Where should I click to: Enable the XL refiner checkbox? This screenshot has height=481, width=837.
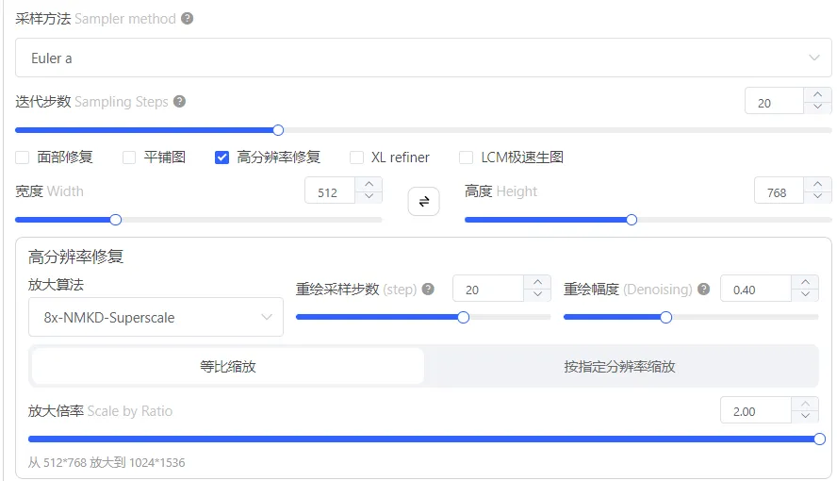click(x=356, y=158)
